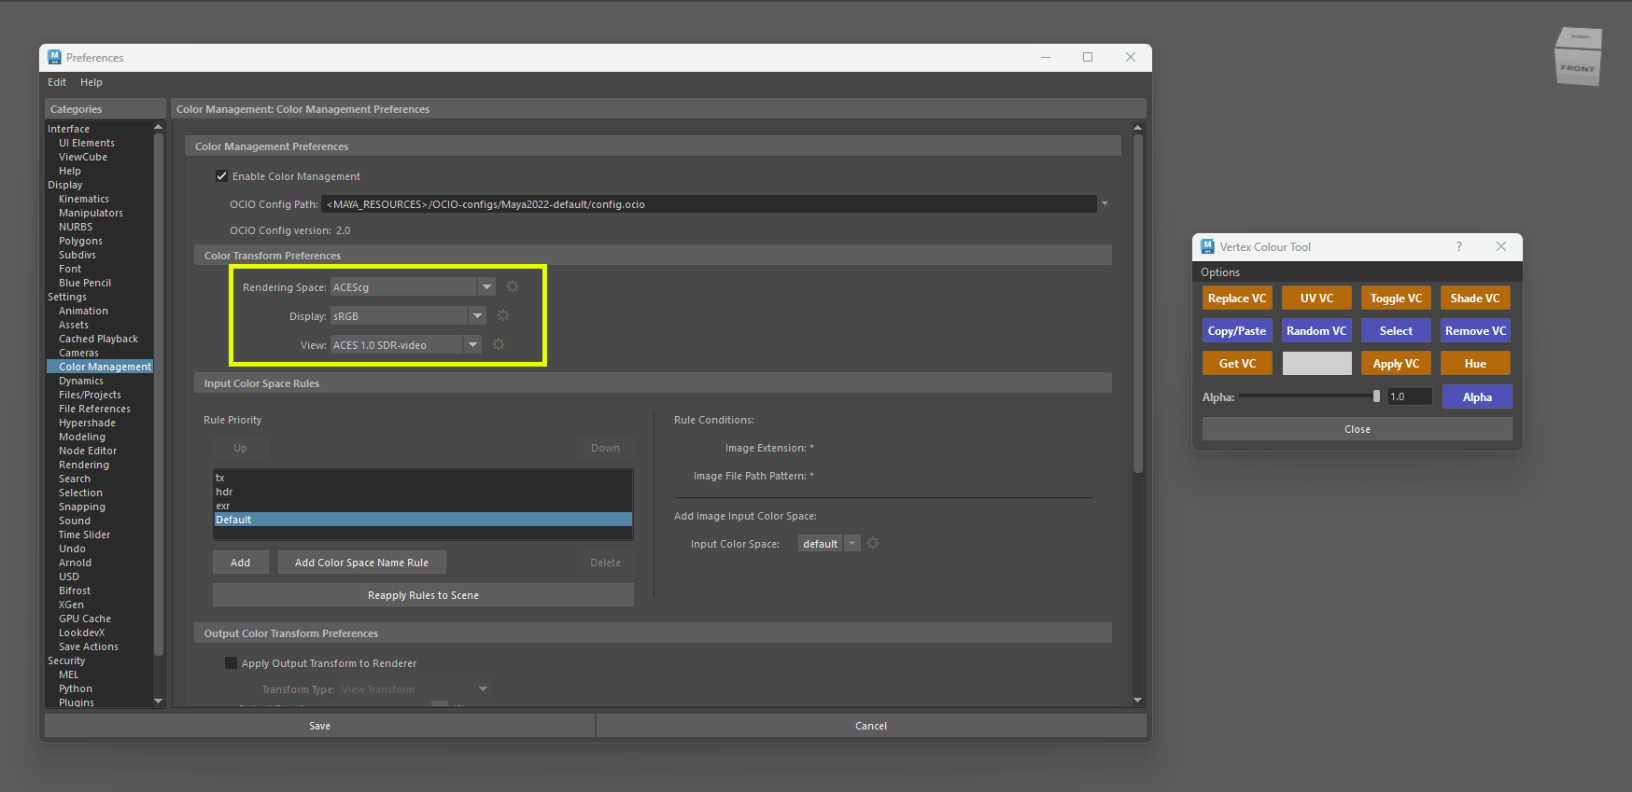Click Reapply Rules to Scene
The width and height of the screenshot is (1632, 792).
click(423, 595)
